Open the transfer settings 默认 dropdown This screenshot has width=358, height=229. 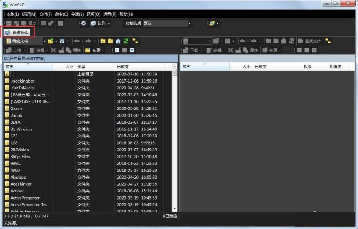click(190, 23)
